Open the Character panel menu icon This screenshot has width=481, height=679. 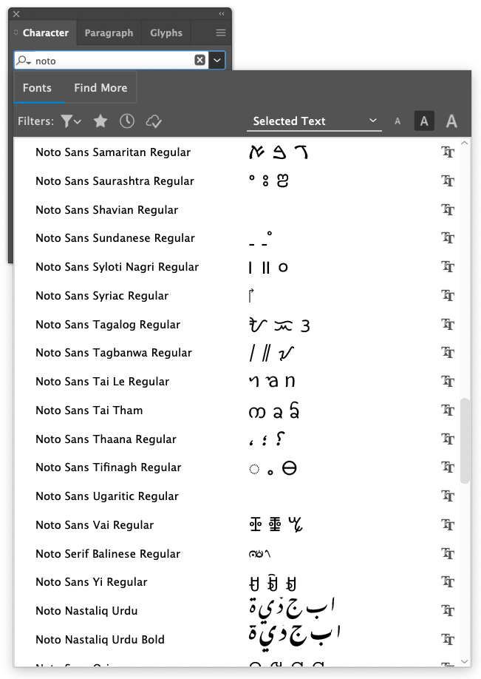pyautogui.click(x=221, y=33)
